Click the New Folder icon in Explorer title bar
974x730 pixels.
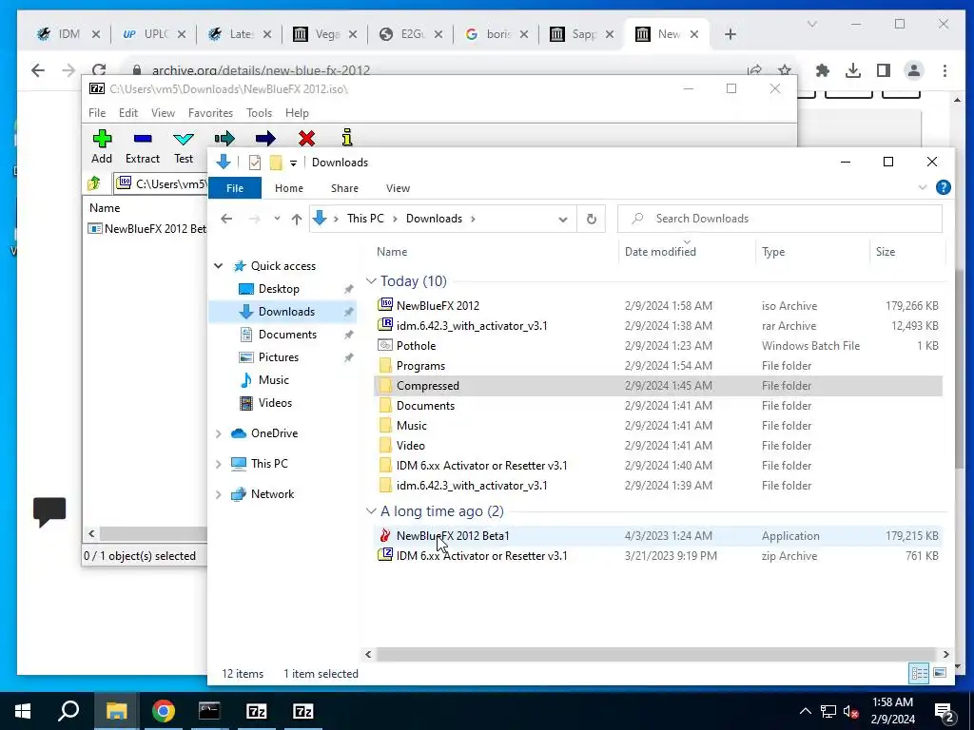276,163
